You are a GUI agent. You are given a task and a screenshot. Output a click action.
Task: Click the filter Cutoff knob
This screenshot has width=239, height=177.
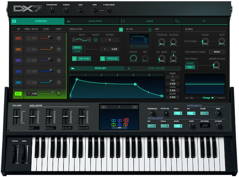[x=133, y=59]
